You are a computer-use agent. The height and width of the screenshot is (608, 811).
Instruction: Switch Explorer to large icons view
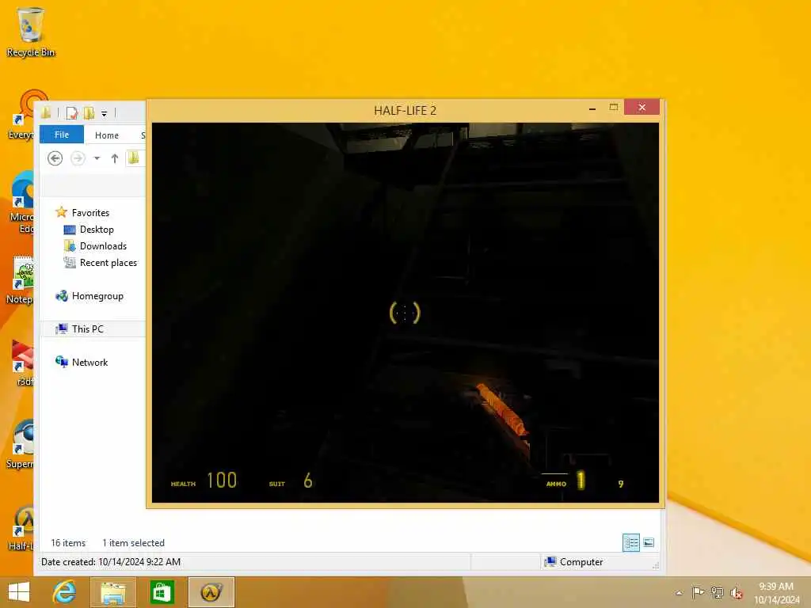tap(649, 542)
